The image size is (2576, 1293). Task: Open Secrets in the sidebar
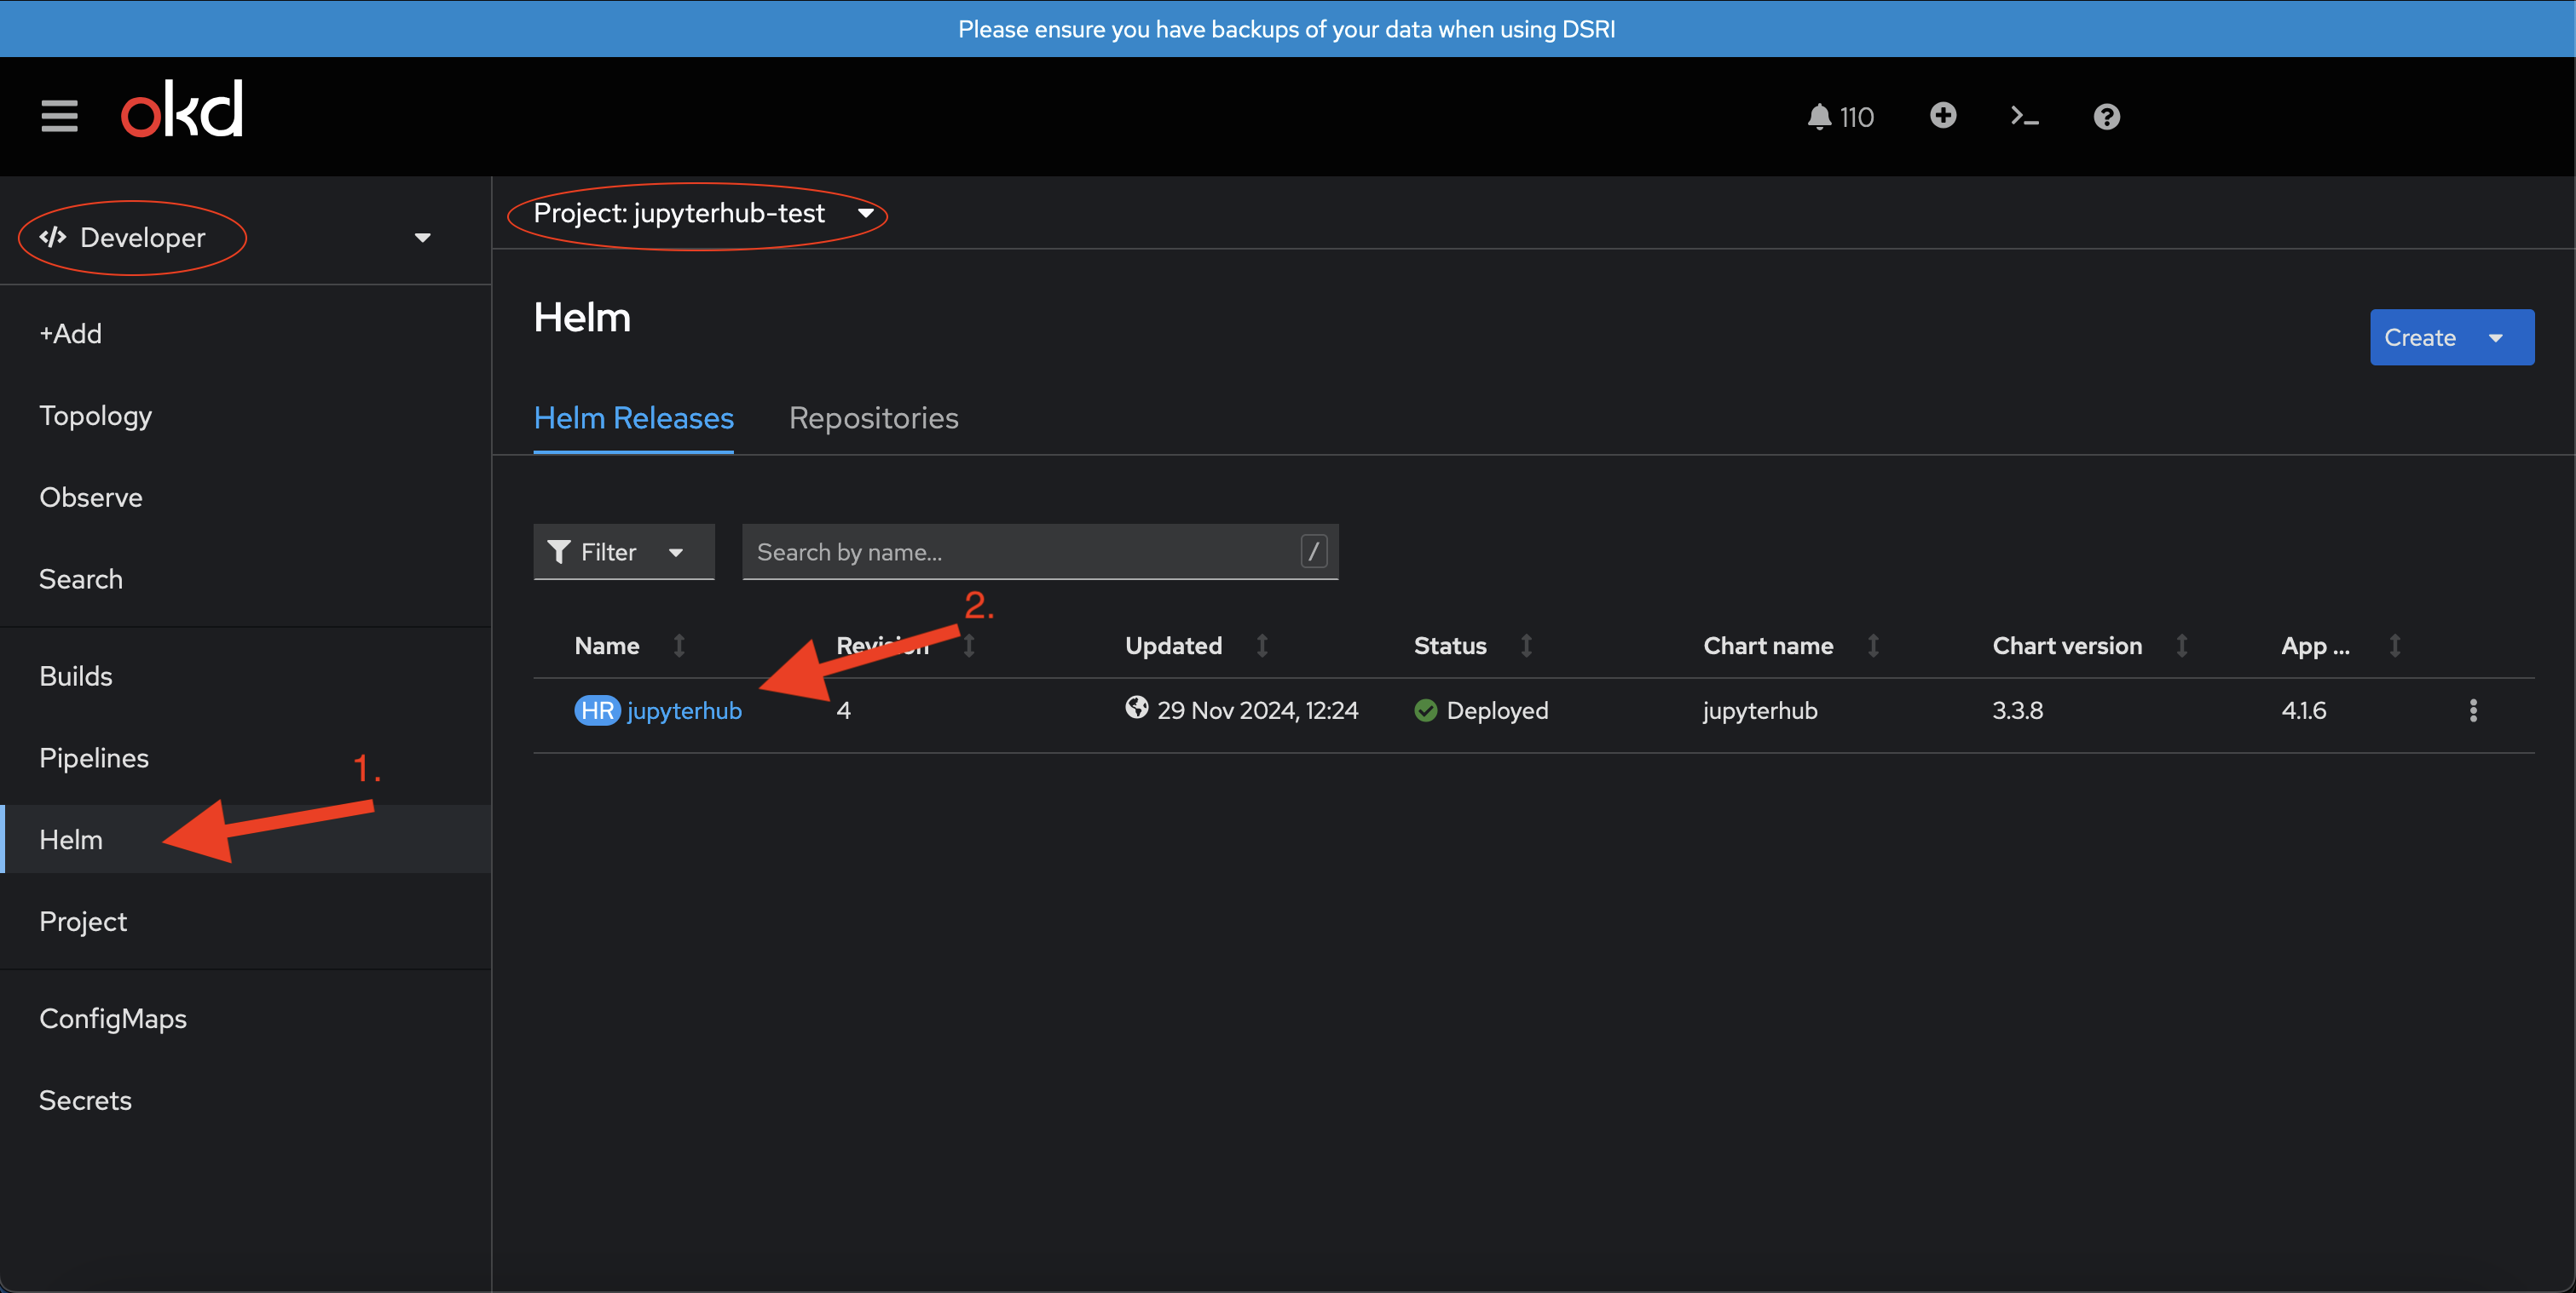coord(85,1101)
